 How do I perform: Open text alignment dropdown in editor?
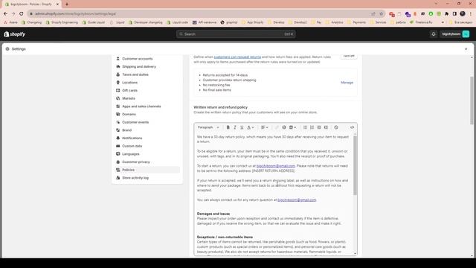265,127
